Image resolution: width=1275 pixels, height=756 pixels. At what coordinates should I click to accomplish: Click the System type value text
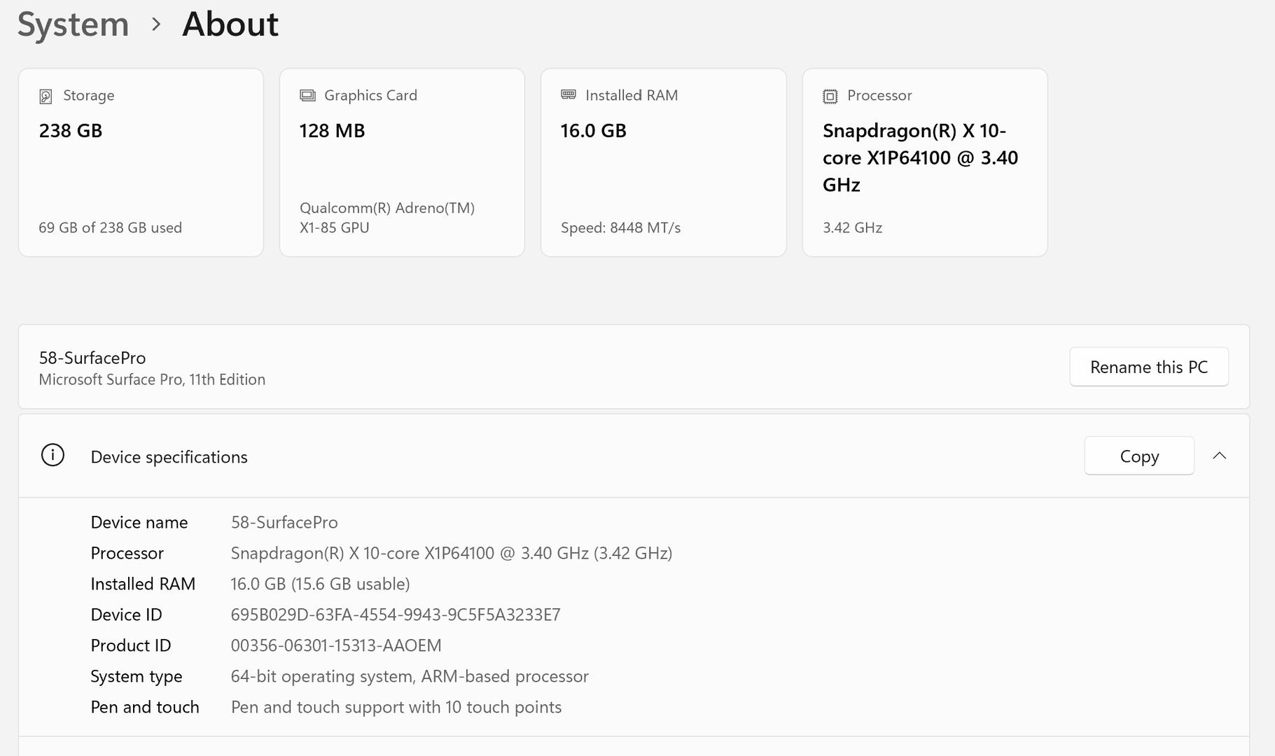[x=410, y=676]
